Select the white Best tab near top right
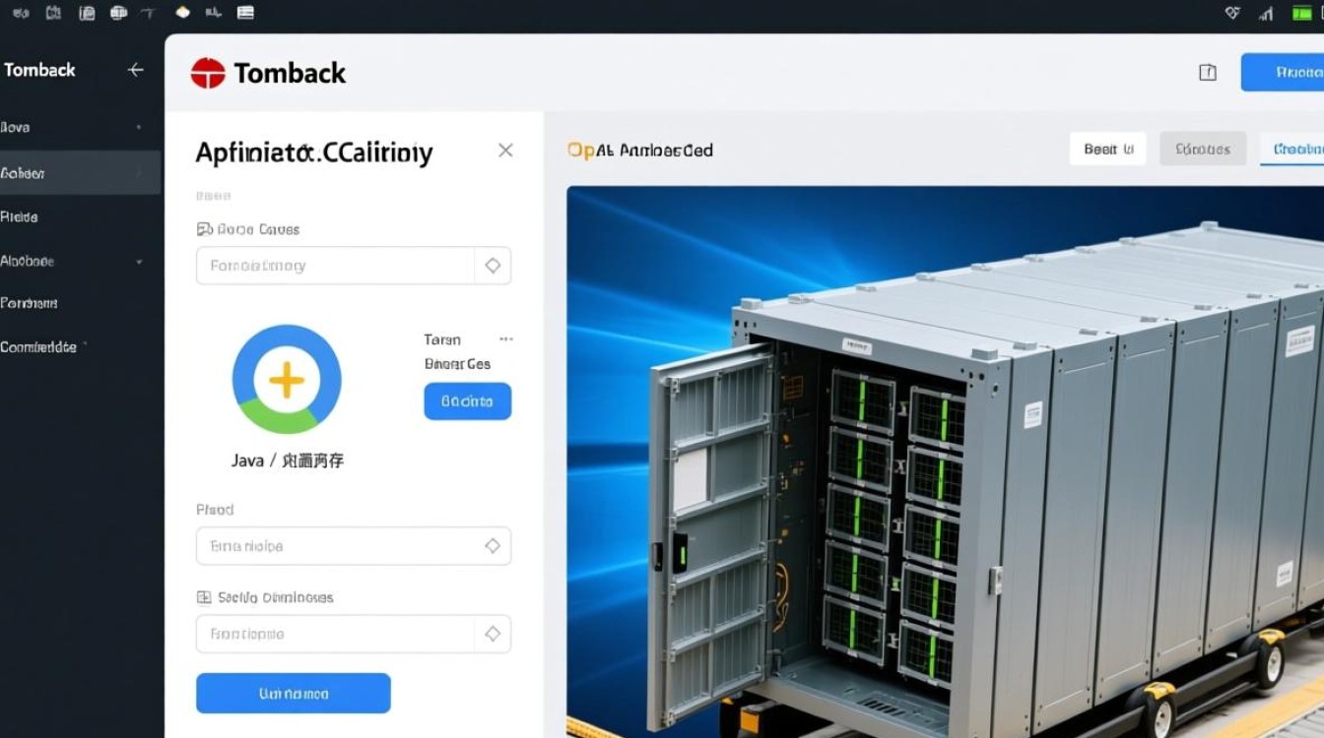This screenshot has height=738, width=1324. [x=1107, y=149]
